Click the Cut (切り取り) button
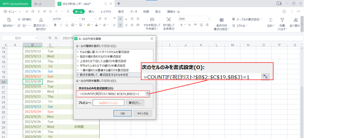This screenshot has width=347, height=138. [x=25, y=19]
